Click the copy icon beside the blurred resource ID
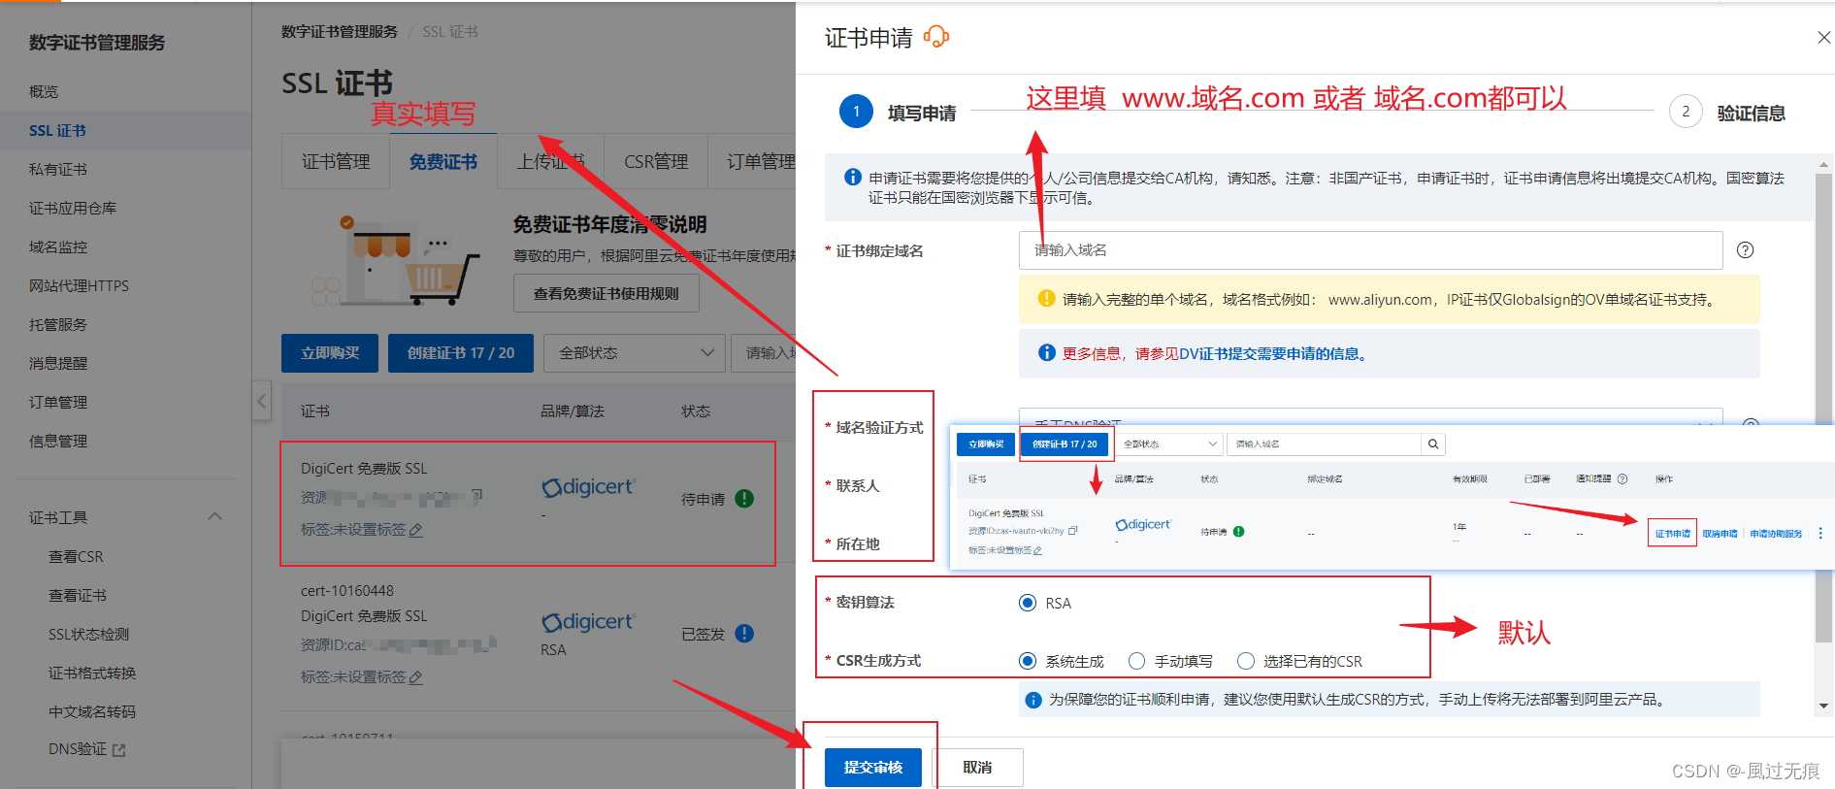The image size is (1835, 789). pos(477,495)
